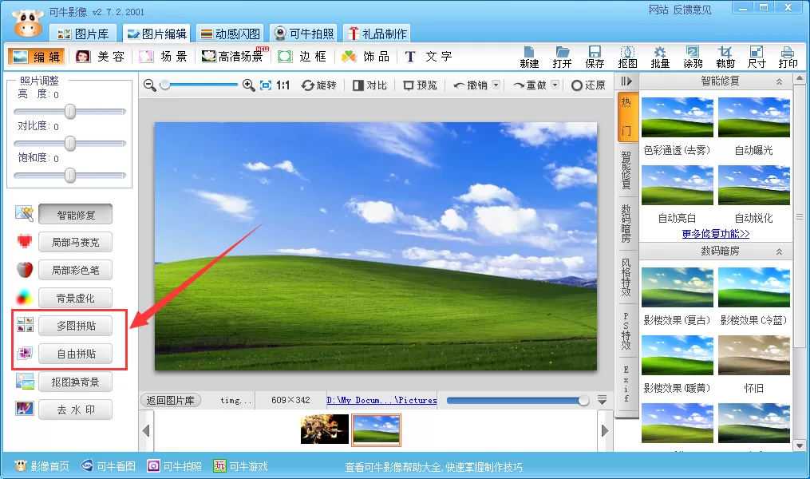Viewport: 810px width, 479px height.
Task: Apply the 怀旧 effect thumbnail
Action: [753, 355]
